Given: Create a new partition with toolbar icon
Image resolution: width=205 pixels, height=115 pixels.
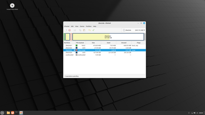Looking at the screenshot, I should (66, 30).
